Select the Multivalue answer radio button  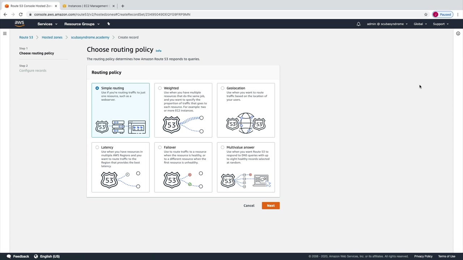click(222, 147)
